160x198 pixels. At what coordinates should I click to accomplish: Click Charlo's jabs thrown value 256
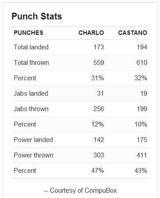(99, 109)
